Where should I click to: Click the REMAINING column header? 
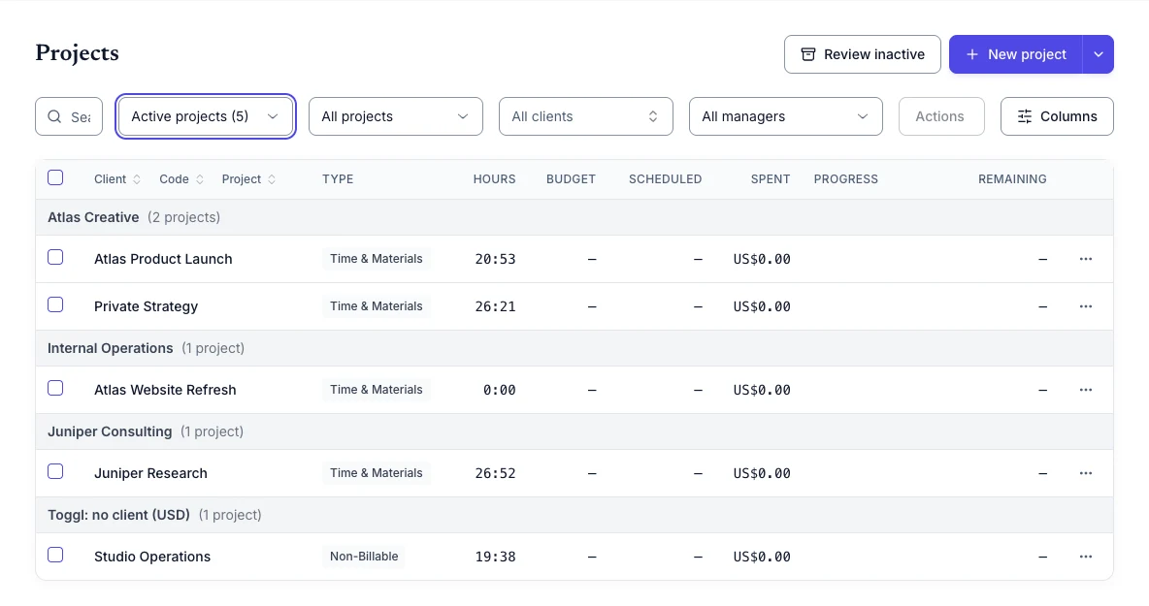[1012, 179]
